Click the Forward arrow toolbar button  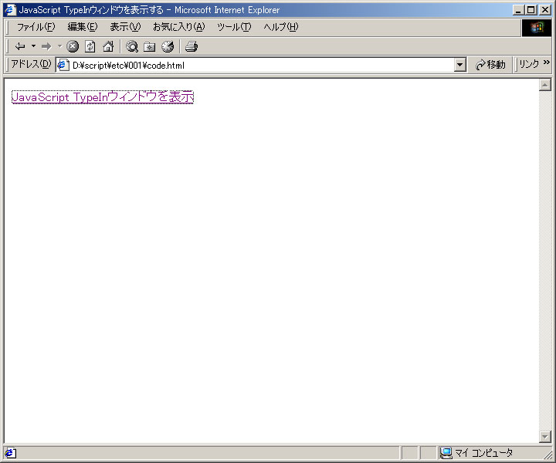tap(46, 46)
